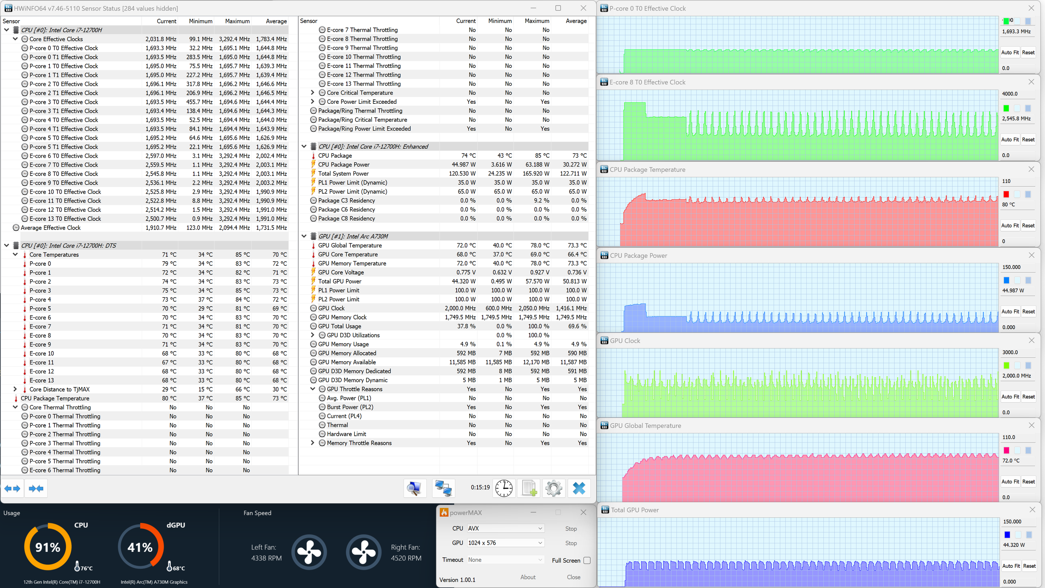Start logging with the sheet-plus icon
Image resolution: width=1045 pixels, height=588 pixels.
(529, 488)
